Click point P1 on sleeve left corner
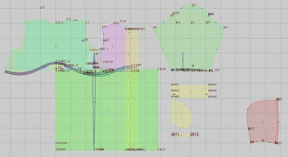288x157 pixels. (x=155, y=27)
